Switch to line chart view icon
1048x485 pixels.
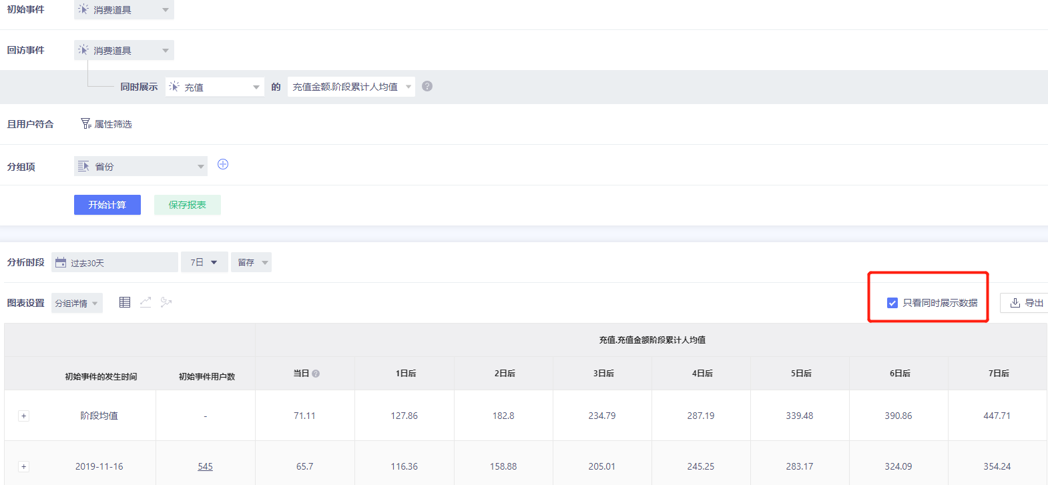pyautogui.click(x=146, y=302)
